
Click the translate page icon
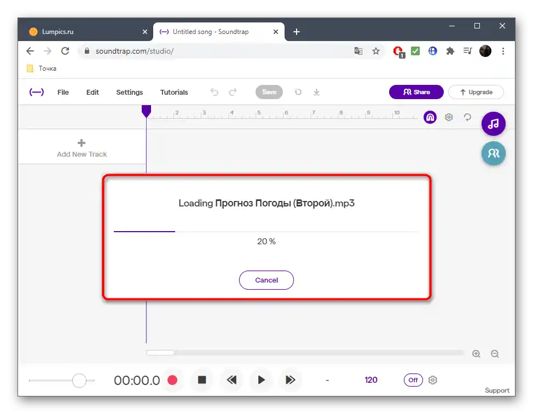358,51
